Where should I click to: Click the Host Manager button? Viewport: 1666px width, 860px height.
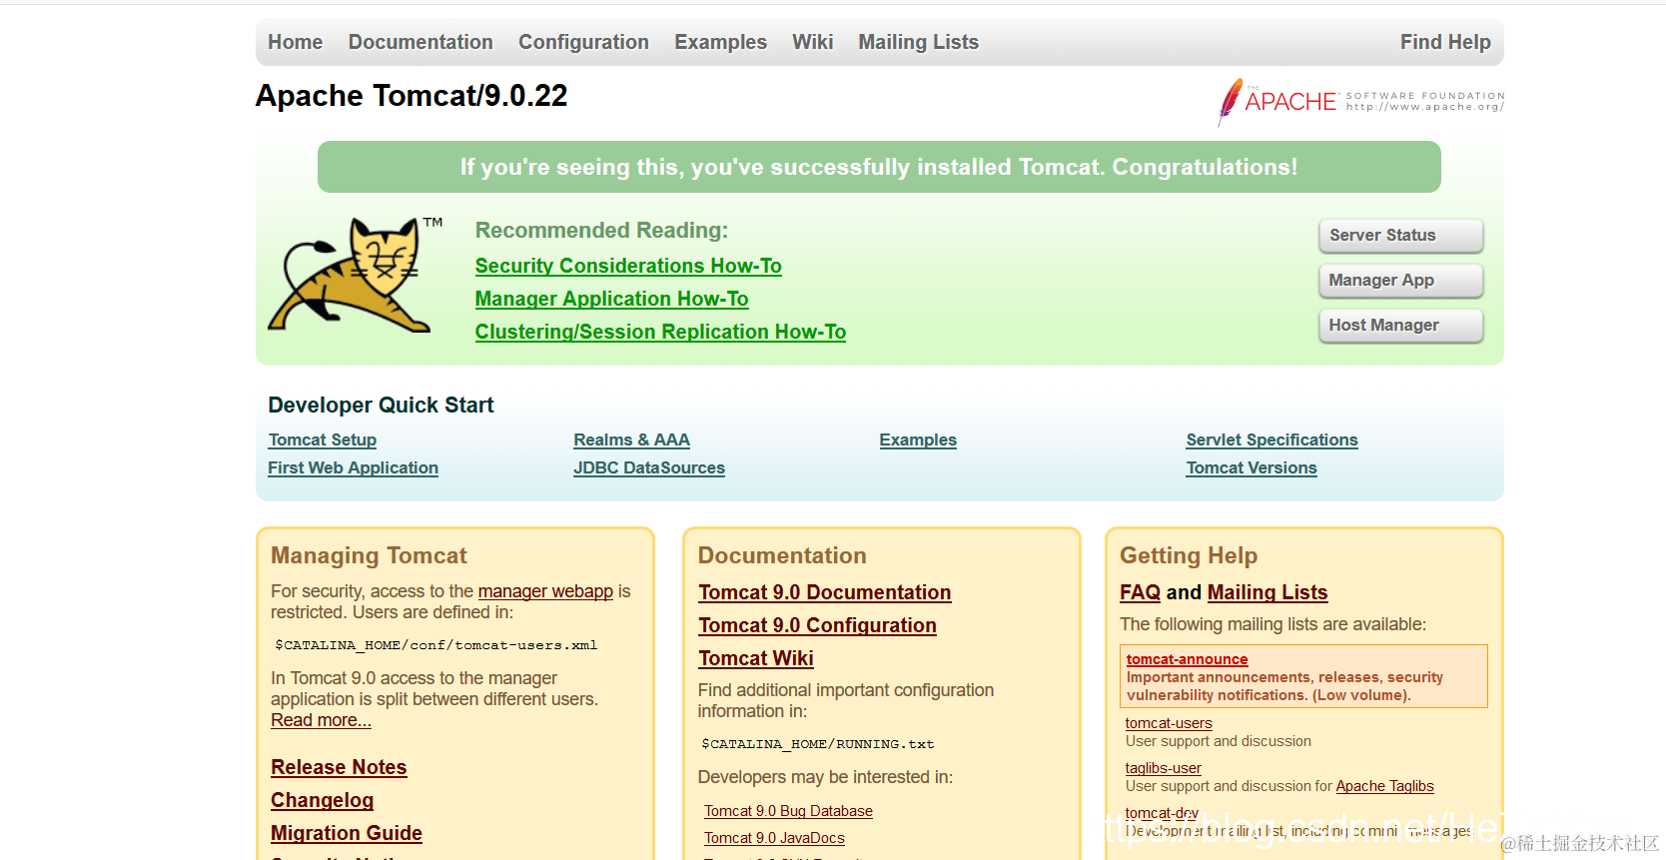(x=1400, y=326)
